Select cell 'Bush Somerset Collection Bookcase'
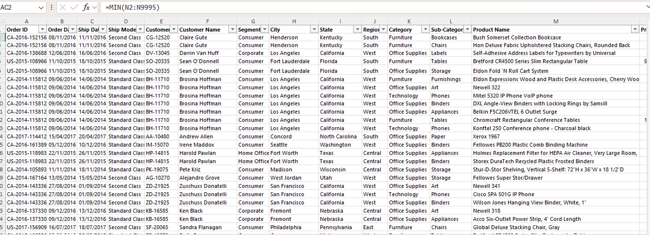 (x=555, y=37)
